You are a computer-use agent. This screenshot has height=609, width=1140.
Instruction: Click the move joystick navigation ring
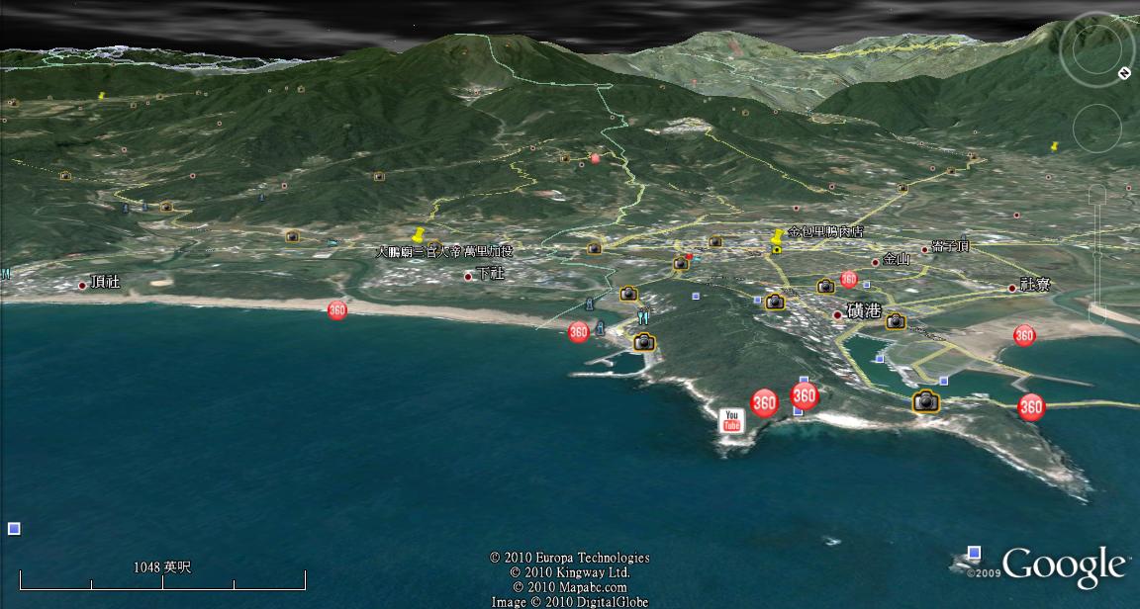pyautogui.click(x=1096, y=128)
